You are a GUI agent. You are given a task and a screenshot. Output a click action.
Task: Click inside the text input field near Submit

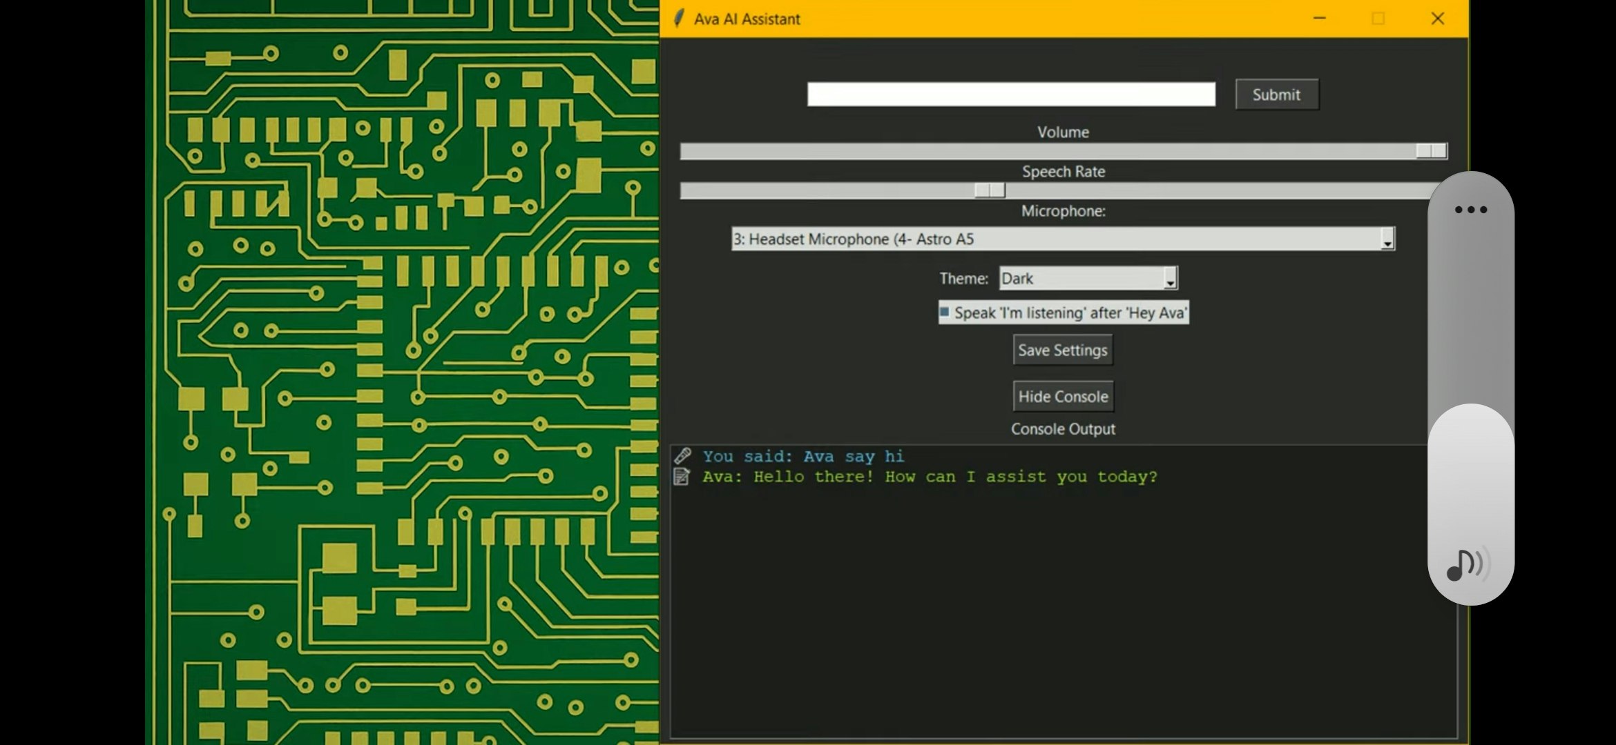click(x=1012, y=94)
